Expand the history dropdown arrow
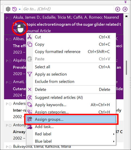The width and height of the screenshot is (131, 150). click(20, 9)
